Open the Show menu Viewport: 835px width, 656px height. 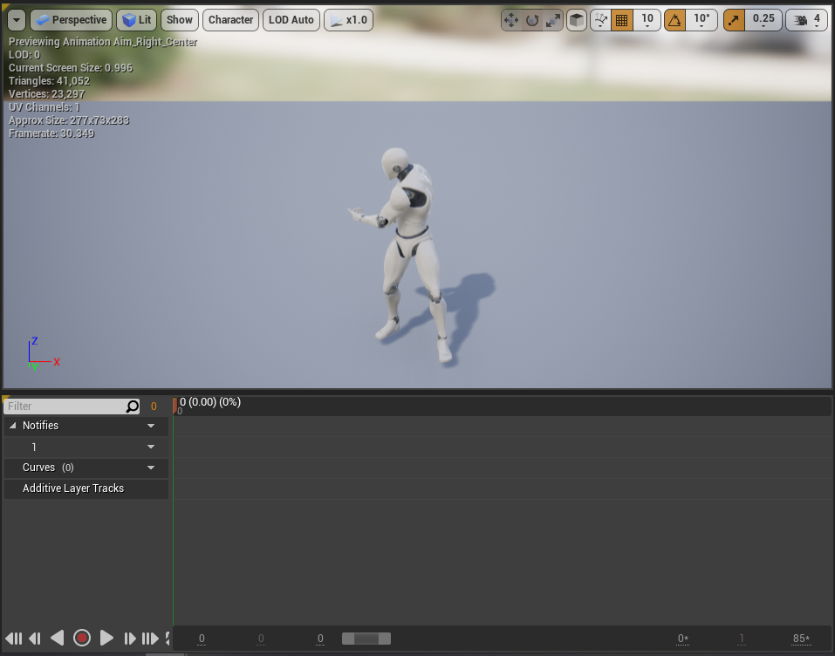click(x=180, y=20)
